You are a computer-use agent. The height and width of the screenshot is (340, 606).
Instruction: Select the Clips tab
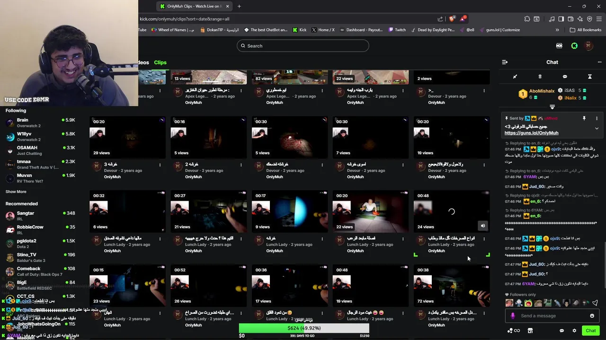pos(160,62)
